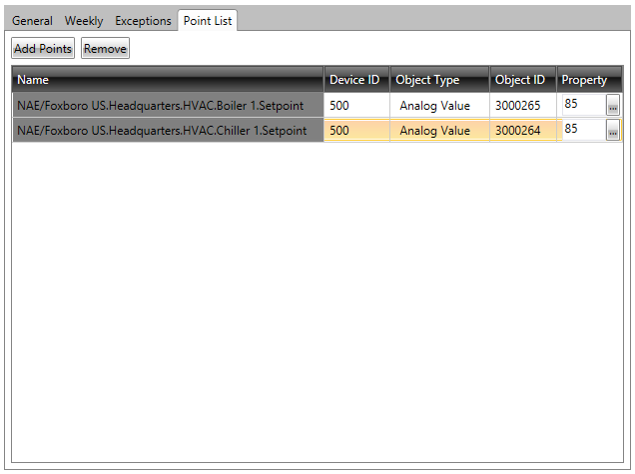Open Object Type cell for Boiler 1 row
The width and height of the screenshot is (635, 474).
coord(438,105)
